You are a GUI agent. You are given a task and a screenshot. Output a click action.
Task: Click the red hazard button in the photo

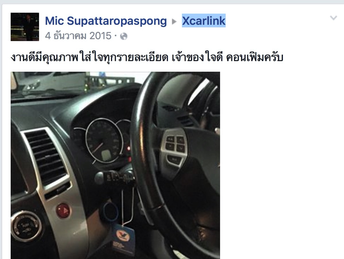(x=63, y=211)
